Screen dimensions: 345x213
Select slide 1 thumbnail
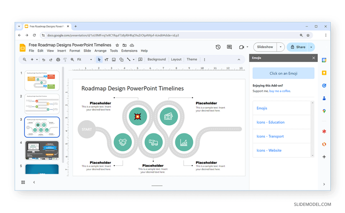(42, 81)
